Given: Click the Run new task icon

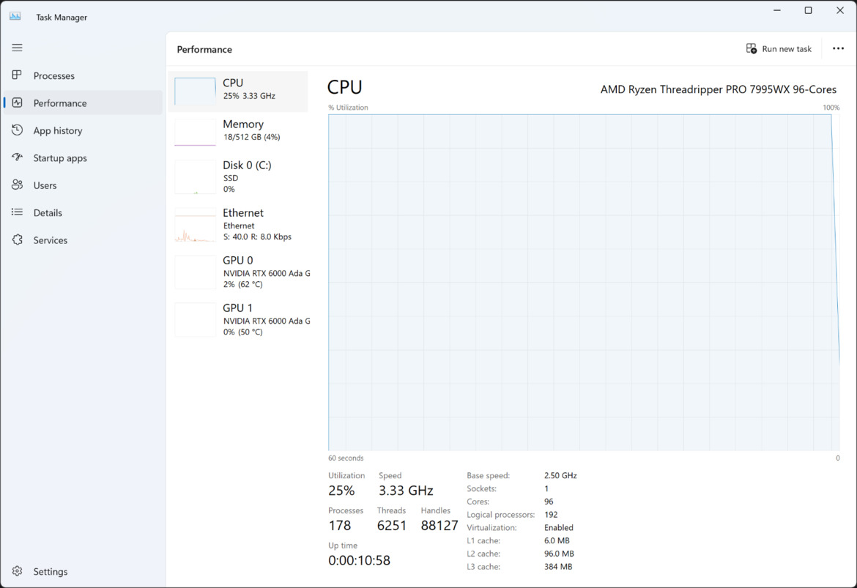Looking at the screenshot, I should 751,48.
